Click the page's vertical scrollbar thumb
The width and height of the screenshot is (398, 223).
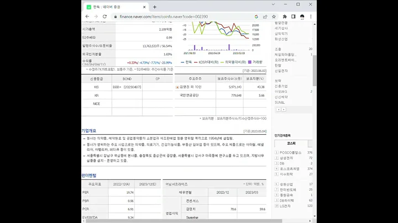pos(315,71)
